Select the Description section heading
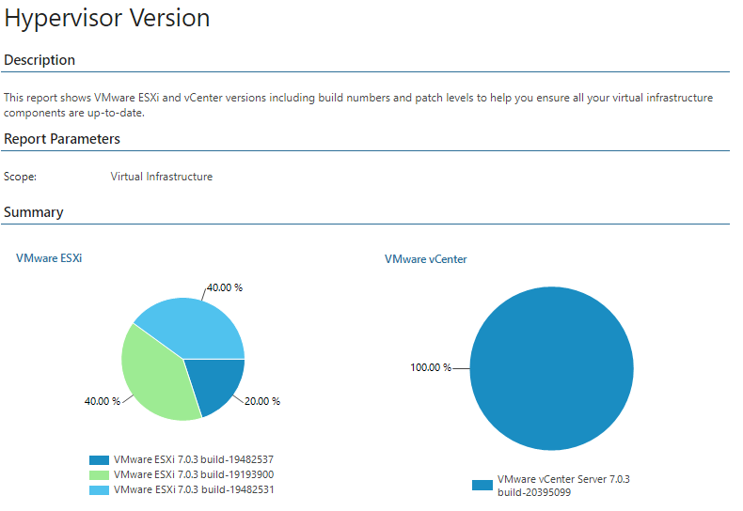The height and width of the screenshot is (511, 743). pyautogui.click(x=40, y=60)
